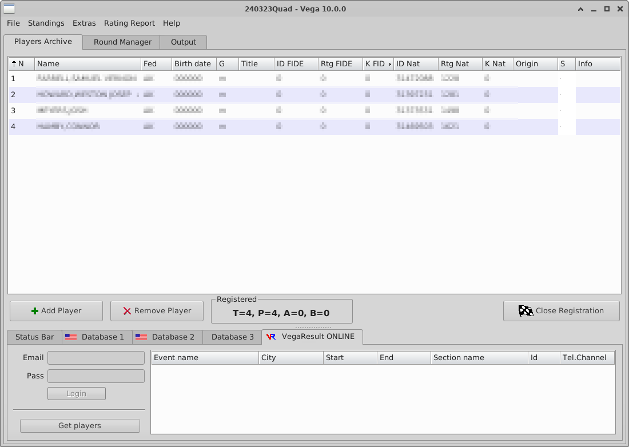Click the roll-up arrow in title bar

pyautogui.click(x=581, y=9)
